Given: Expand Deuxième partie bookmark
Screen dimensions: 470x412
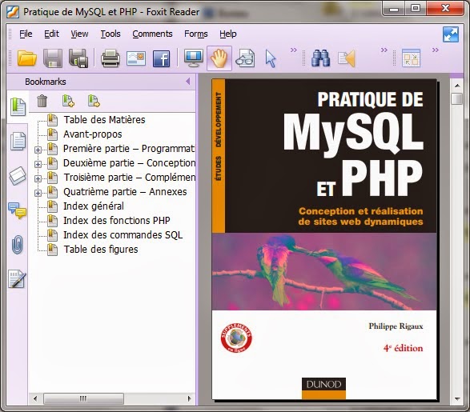Looking at the screenshot, I should pos(38,164).
